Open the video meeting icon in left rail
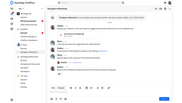The width and height of the screenshot is (182, 103). (12, 24)
